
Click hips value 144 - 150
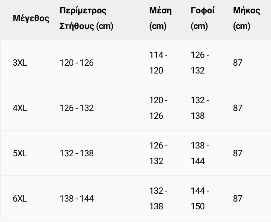[x=200, y=199]
